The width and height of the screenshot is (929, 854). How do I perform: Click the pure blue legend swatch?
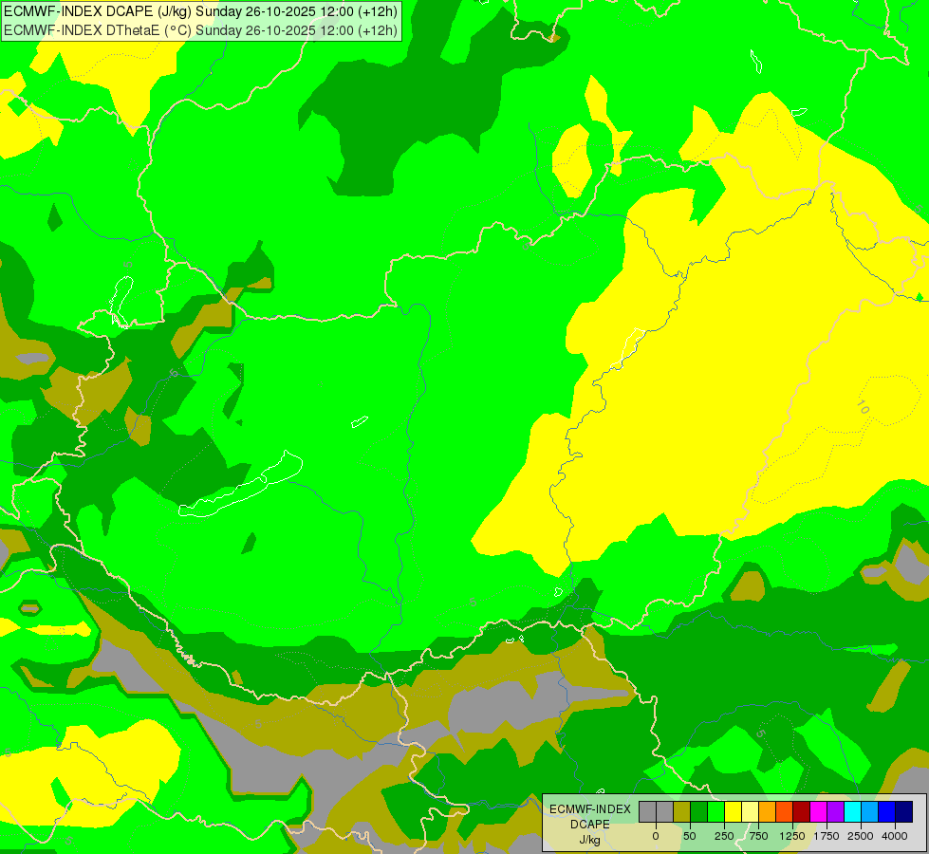tap(887, 812)
